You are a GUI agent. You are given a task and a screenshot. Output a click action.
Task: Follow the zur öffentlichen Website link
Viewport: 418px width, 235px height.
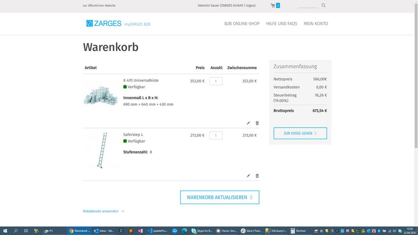tap(99, 5)
